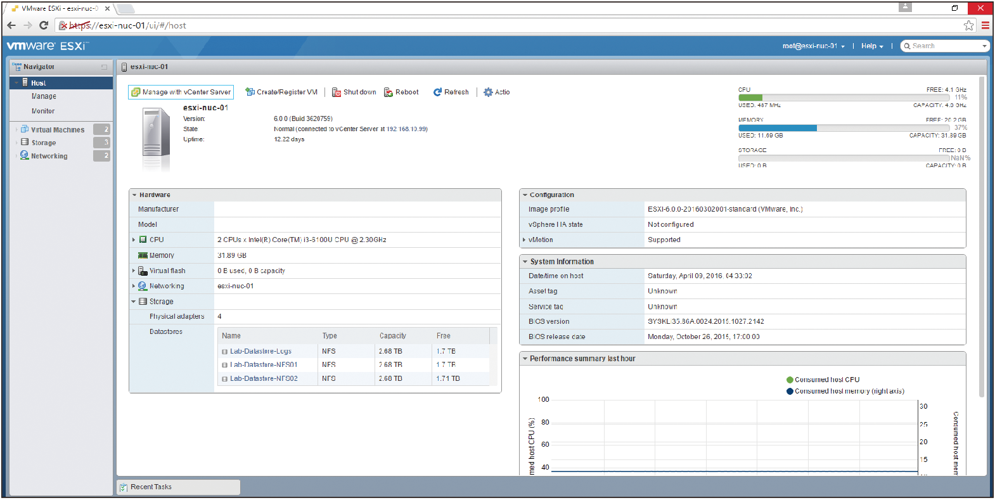Click the CPU usage bar
Screen dimensions: 995x500
click(845, 98)
